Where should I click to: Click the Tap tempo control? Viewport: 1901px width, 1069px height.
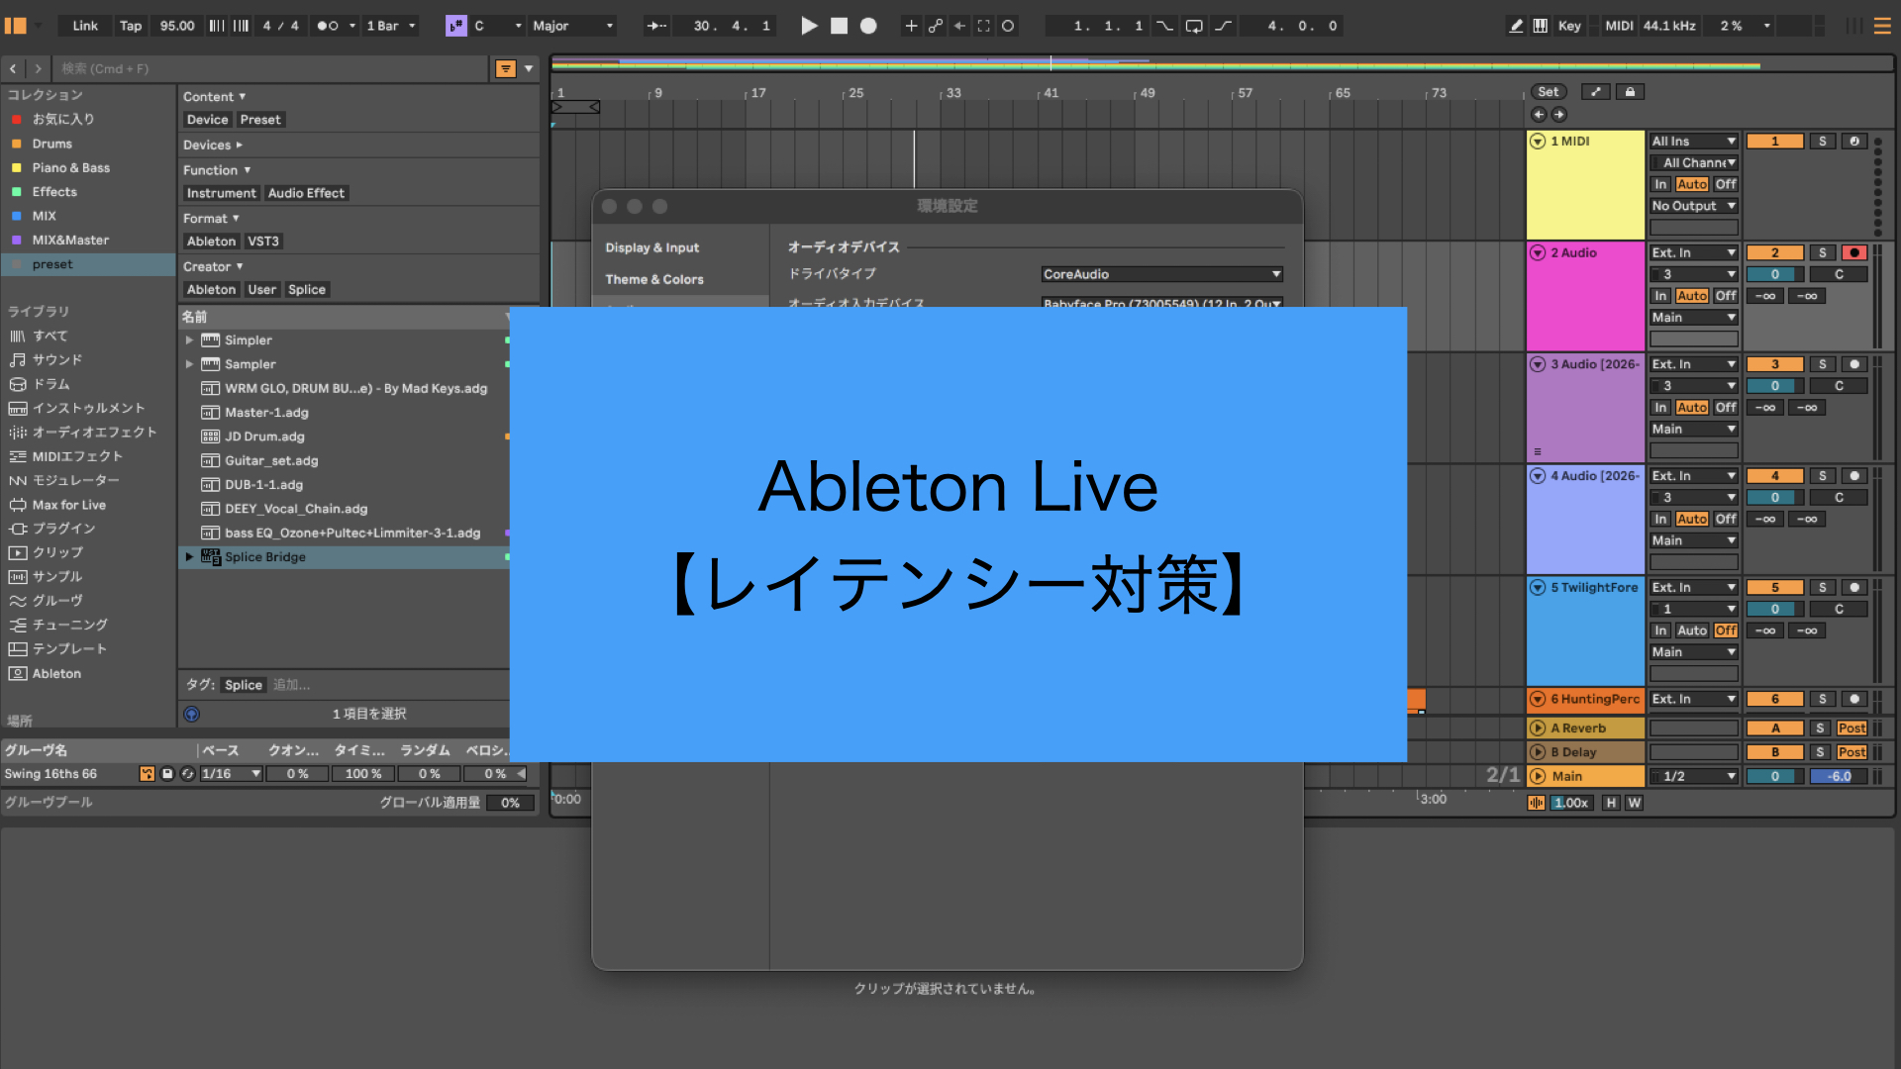coord(130,25)
